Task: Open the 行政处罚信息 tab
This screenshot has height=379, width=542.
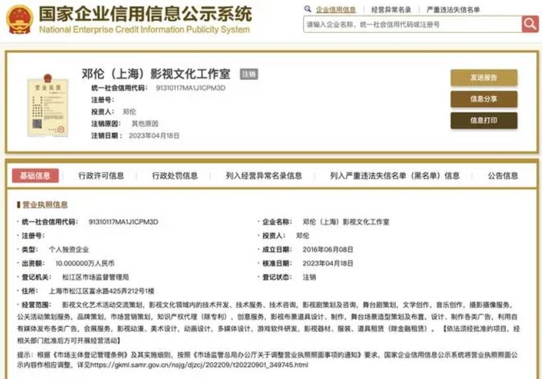Action: (175, 175)
